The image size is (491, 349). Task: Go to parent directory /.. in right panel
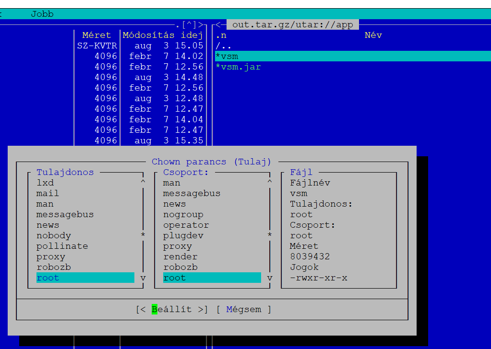click(x=223, y=46)
